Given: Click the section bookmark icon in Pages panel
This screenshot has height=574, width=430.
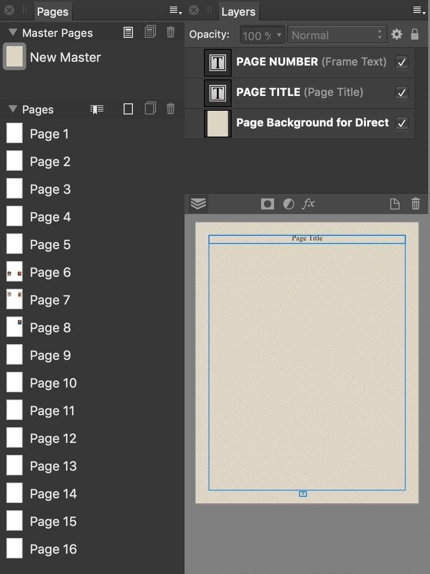Looking at the screenshot, I should click(96, 109).
